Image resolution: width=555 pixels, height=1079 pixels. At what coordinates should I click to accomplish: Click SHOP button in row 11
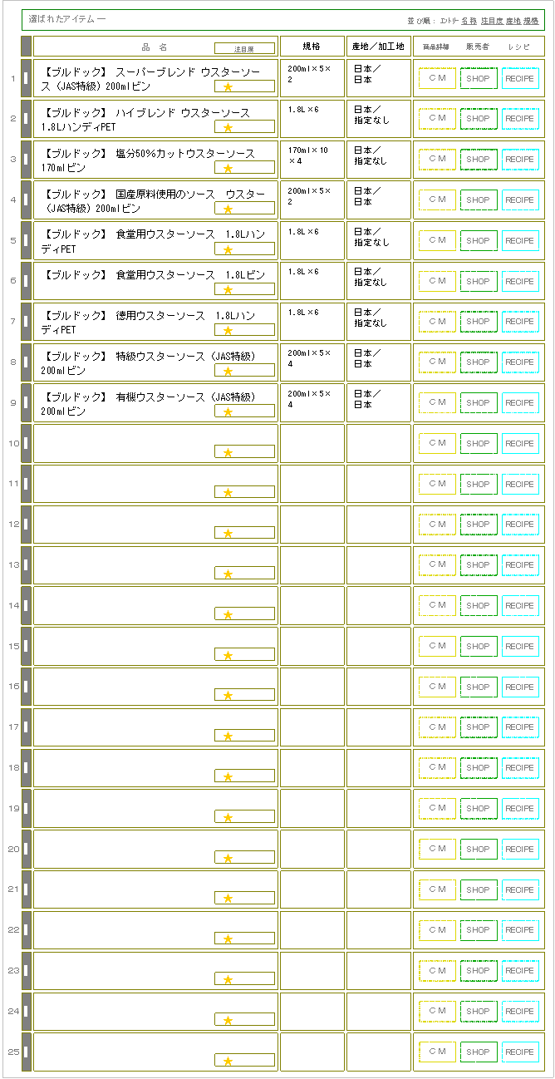tap(479, 485)
